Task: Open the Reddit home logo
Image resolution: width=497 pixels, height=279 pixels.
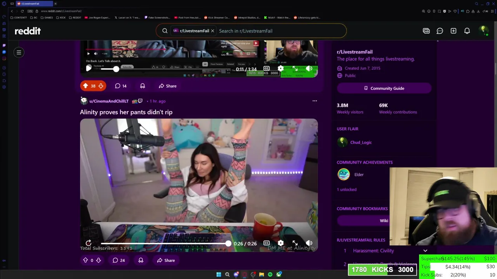Action: pyautogui.click(x=28, y=31)
